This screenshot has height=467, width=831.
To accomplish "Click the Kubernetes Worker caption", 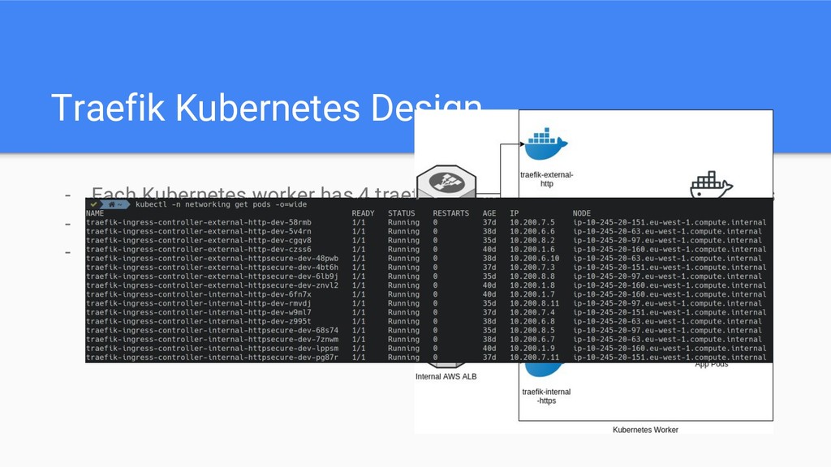I will [x=645, y=430].
